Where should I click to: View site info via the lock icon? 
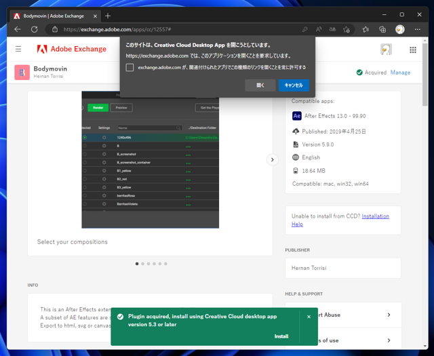pos(55,29)
